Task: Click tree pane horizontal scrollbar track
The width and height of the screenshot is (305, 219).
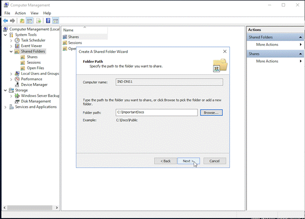Action: (30, 208)
